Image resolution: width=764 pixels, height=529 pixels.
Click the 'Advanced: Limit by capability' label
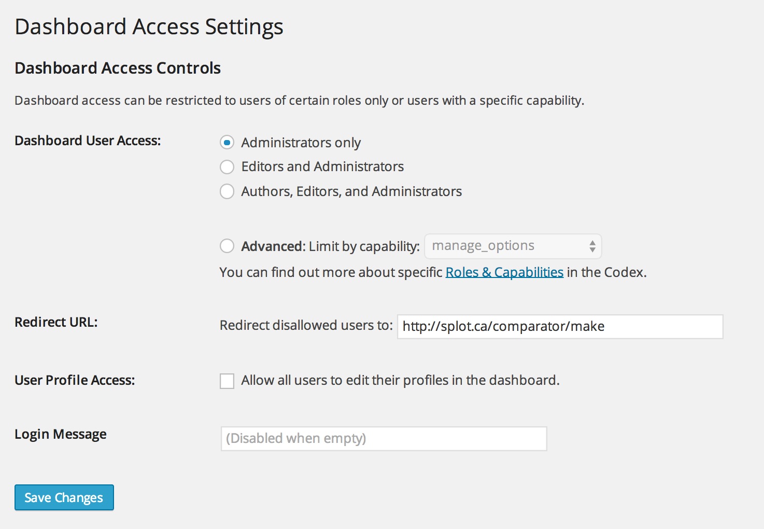330,246
